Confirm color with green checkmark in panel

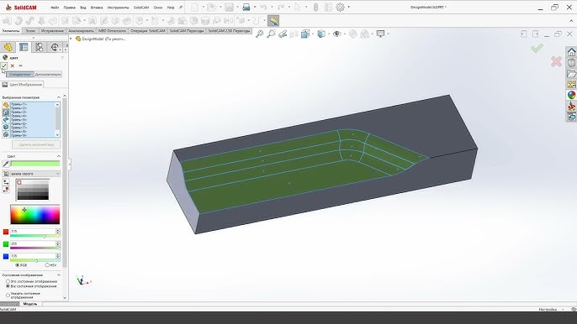pos(4,65)
